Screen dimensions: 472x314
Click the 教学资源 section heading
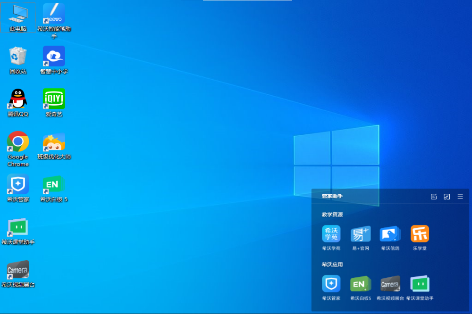coord(332,215)
